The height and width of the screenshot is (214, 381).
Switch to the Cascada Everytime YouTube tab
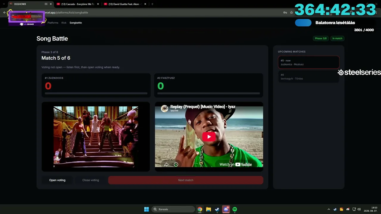click(x=77, y=4)
